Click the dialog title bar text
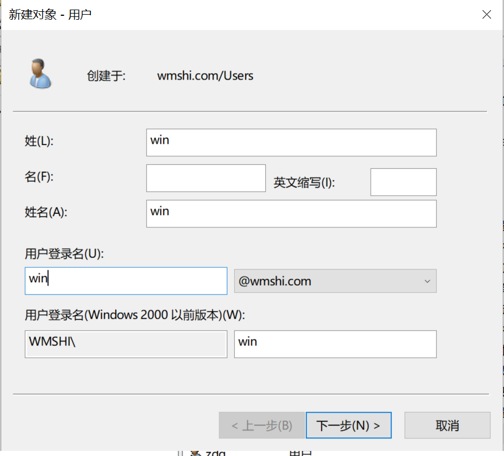 click(50, 15)
